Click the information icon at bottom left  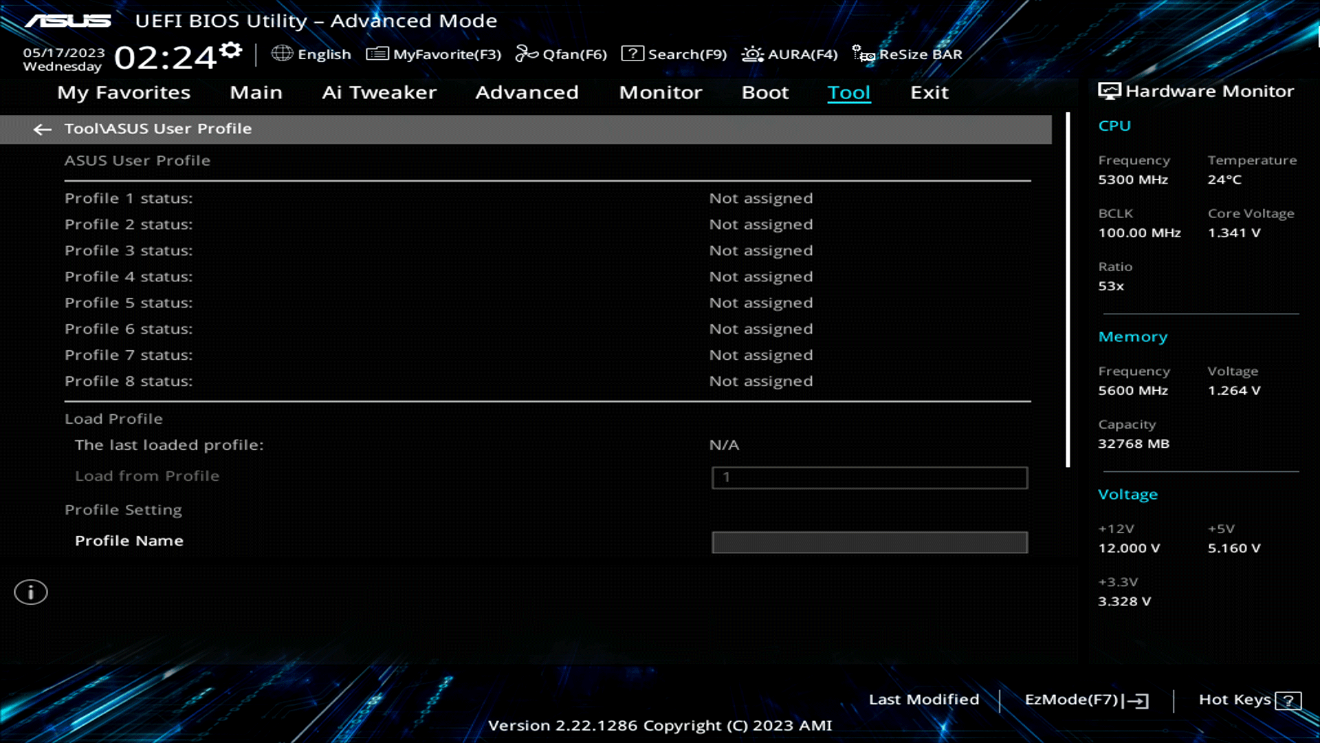[x=31, y=592]
